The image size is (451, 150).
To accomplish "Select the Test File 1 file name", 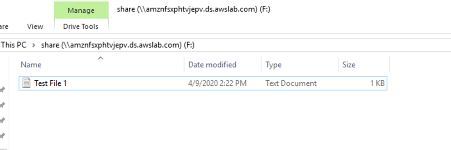I will pos(50,83).
